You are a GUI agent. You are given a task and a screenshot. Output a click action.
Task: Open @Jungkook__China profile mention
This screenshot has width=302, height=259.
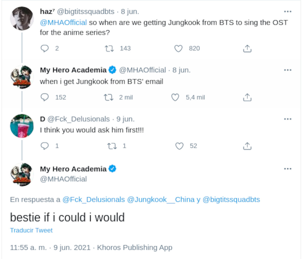coord(161,199)
